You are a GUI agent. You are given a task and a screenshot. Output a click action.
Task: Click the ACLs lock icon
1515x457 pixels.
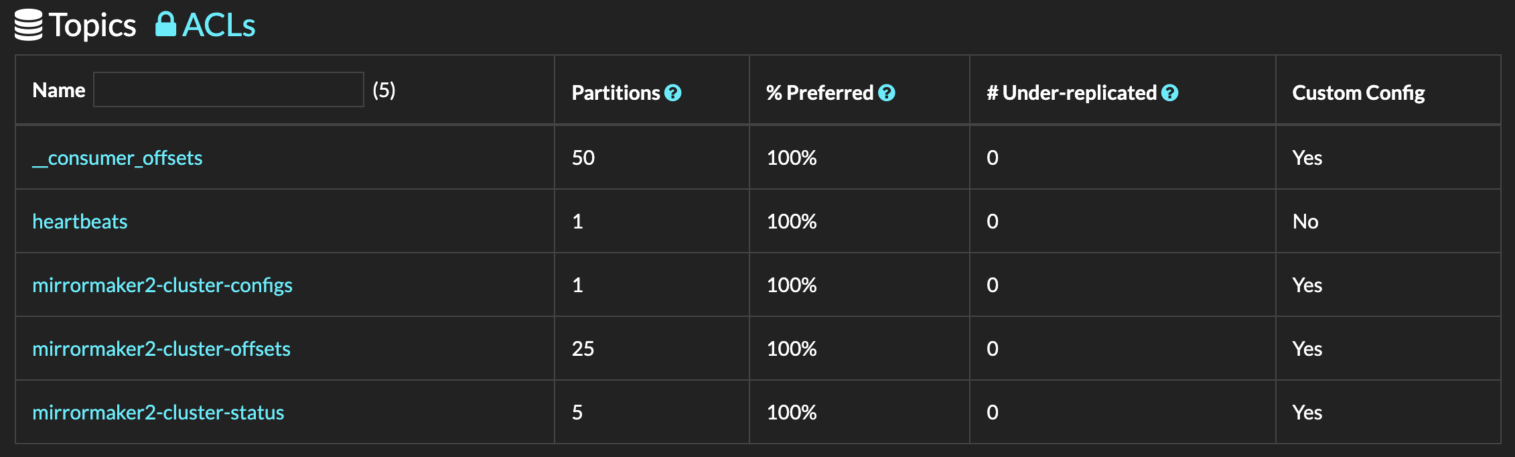tap(165, 24)
